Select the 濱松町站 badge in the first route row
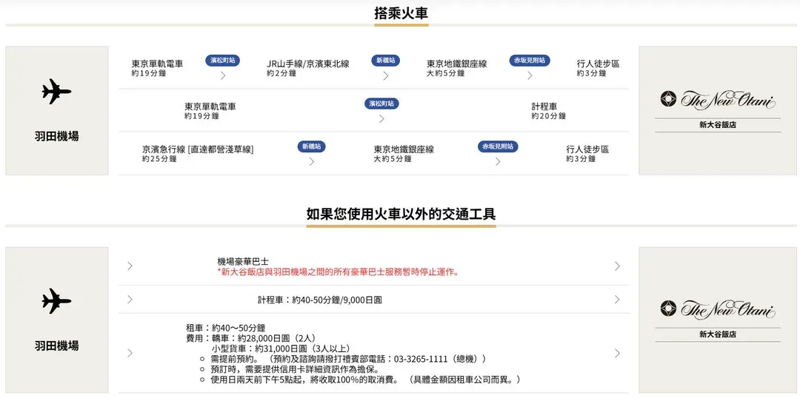800x398 pixels. [222, 60]
